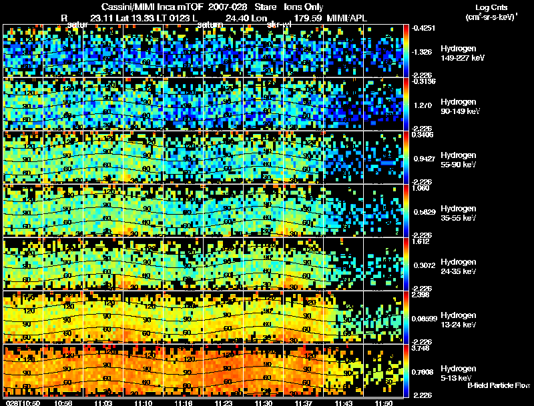Click the Hydrogen 24-35 keV row label
Image resolution: width=534 pixels, height=406 pixels.
(459, 267)
